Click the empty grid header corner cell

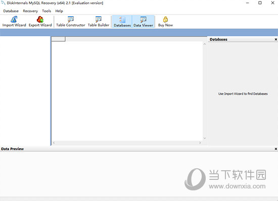[58, 39]
